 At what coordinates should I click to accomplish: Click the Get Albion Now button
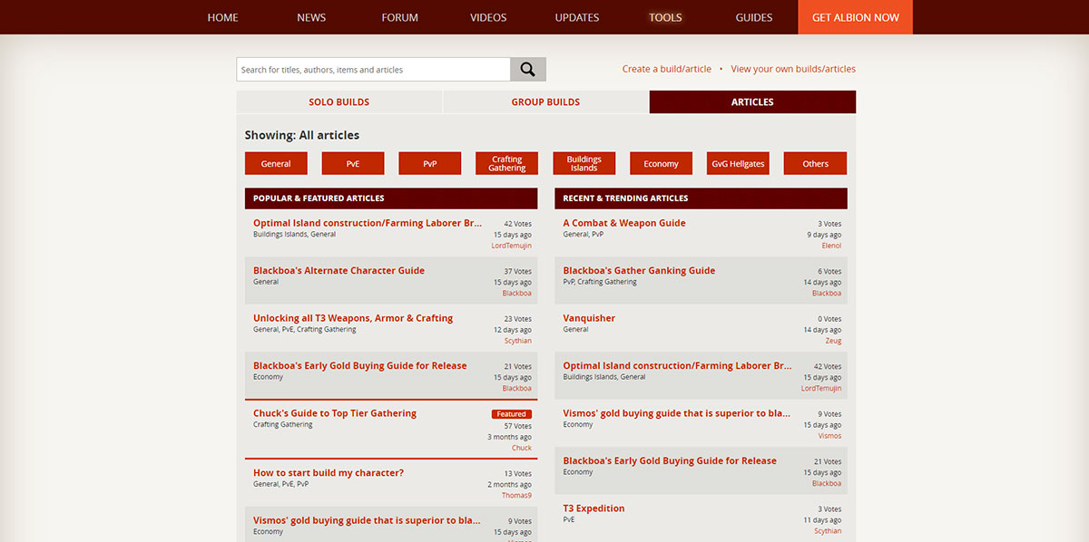pos(856,17)
